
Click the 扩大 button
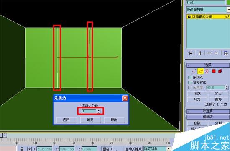(219, 94)
